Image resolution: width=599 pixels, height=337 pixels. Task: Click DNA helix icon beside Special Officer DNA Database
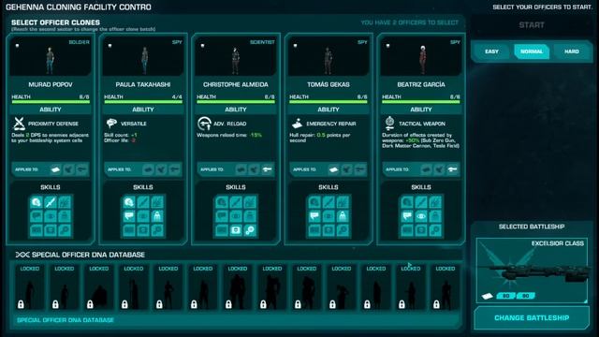click(x=22, y=255)
